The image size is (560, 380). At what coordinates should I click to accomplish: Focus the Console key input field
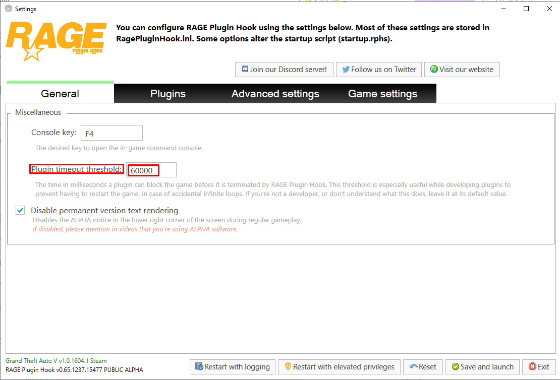click(112, 133)
